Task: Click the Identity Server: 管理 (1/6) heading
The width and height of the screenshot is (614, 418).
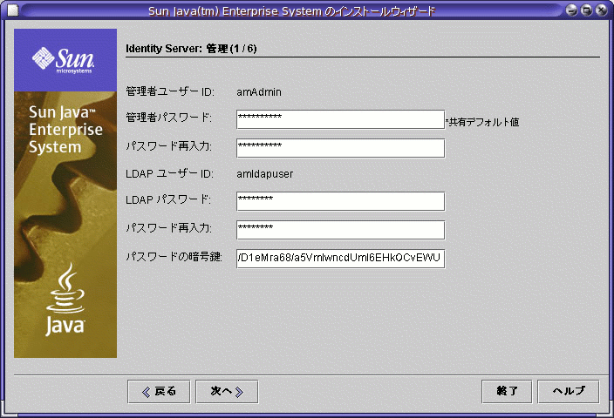Action: click(191, 49)
